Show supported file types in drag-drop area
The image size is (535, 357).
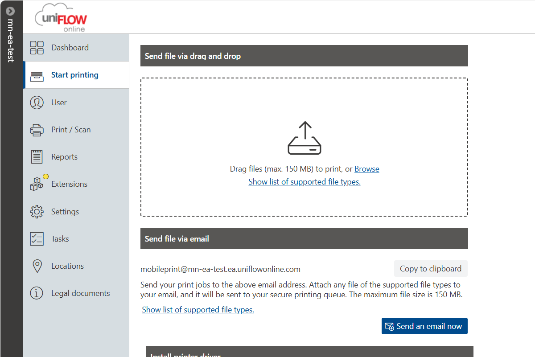[305, 182]
